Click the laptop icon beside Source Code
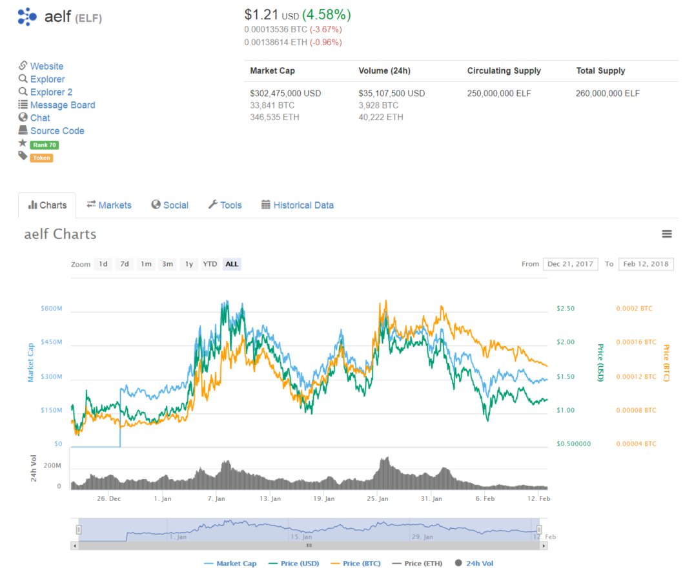 click(23, 130)
